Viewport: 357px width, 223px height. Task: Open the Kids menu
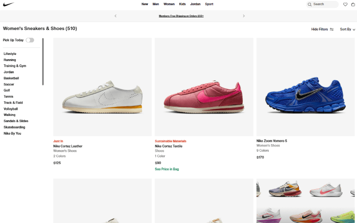(x=182, y=4)
